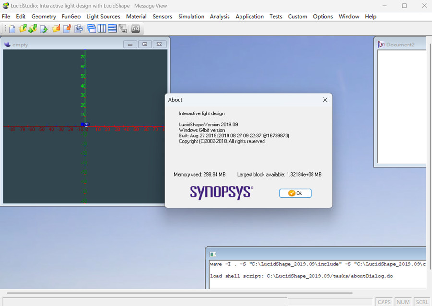Minimize the empty view window
The image size is (432, 306).
point(130,45)
